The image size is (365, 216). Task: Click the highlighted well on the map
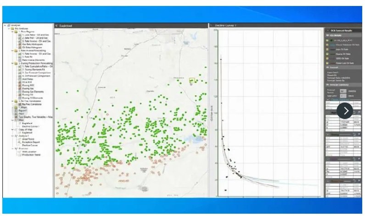pyautogui.click(x=192, y=80)
